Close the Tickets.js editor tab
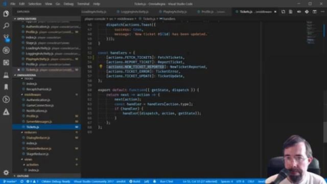327x184 pixels. 275,12
